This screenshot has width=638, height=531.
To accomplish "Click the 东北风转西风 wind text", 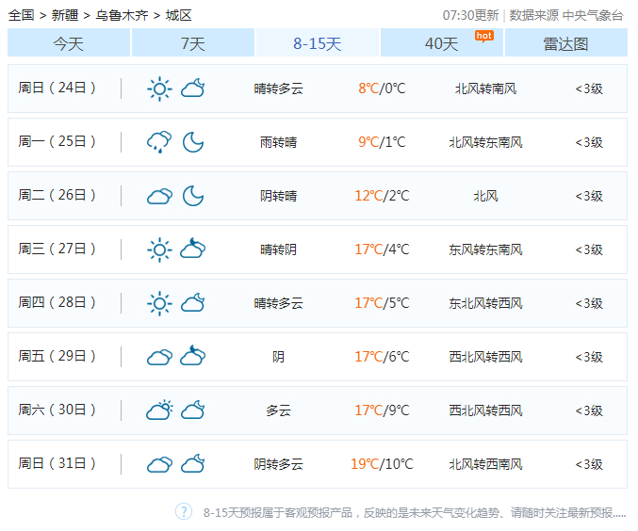I will point(486,303).
